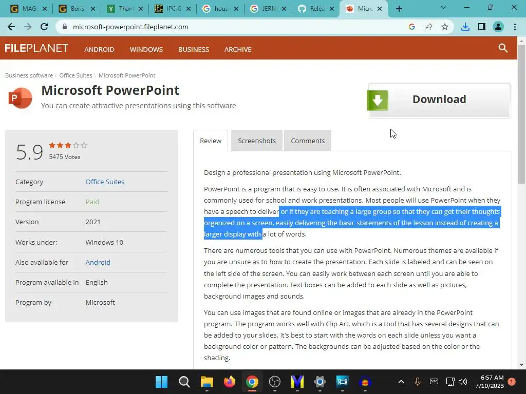Open the Android availability link
526x394 pixels.
tap(98, 262)
